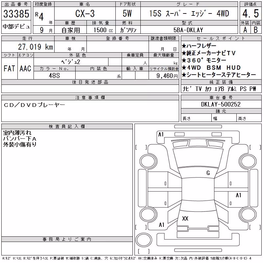
Task: Click the 最大積載量 header
Action: click(x=163, y=55)
